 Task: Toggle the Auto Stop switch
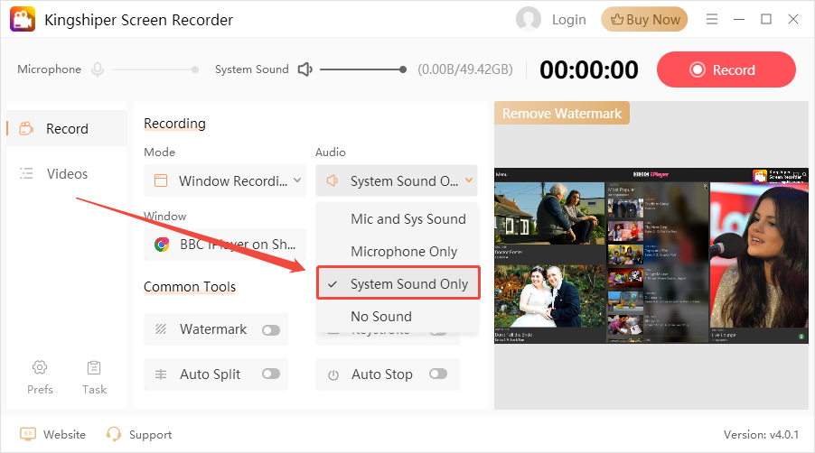coord(438,374)
